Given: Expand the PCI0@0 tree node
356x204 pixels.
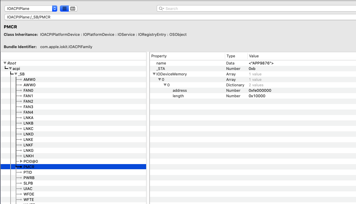Looking at the screenshot, I should click(21, 161).
